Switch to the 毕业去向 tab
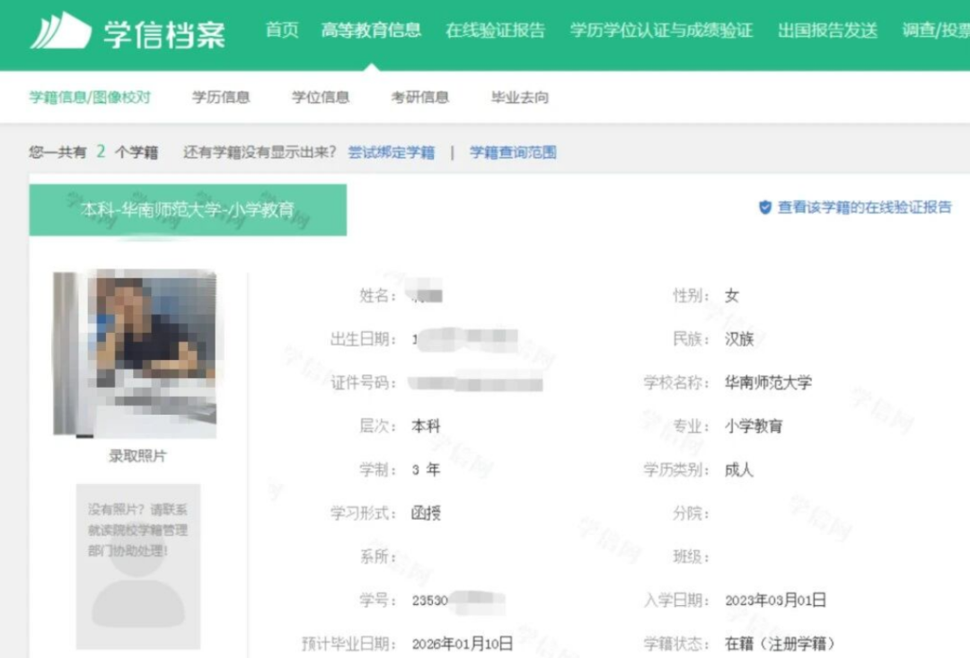 520,97
